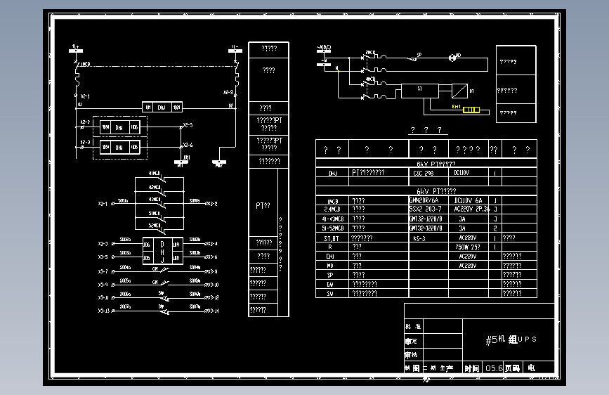Select the "审定" row label in title block
The image size is (609, 395).
pos(412,342)
